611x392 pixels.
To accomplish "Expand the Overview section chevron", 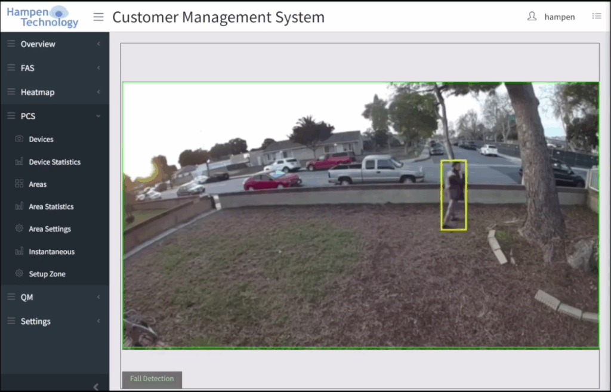I will pos(98,44).
